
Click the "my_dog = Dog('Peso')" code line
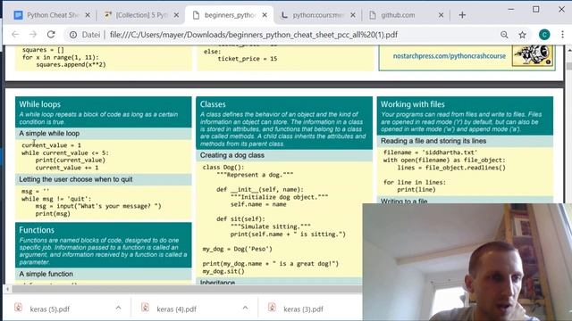[238, 250]
